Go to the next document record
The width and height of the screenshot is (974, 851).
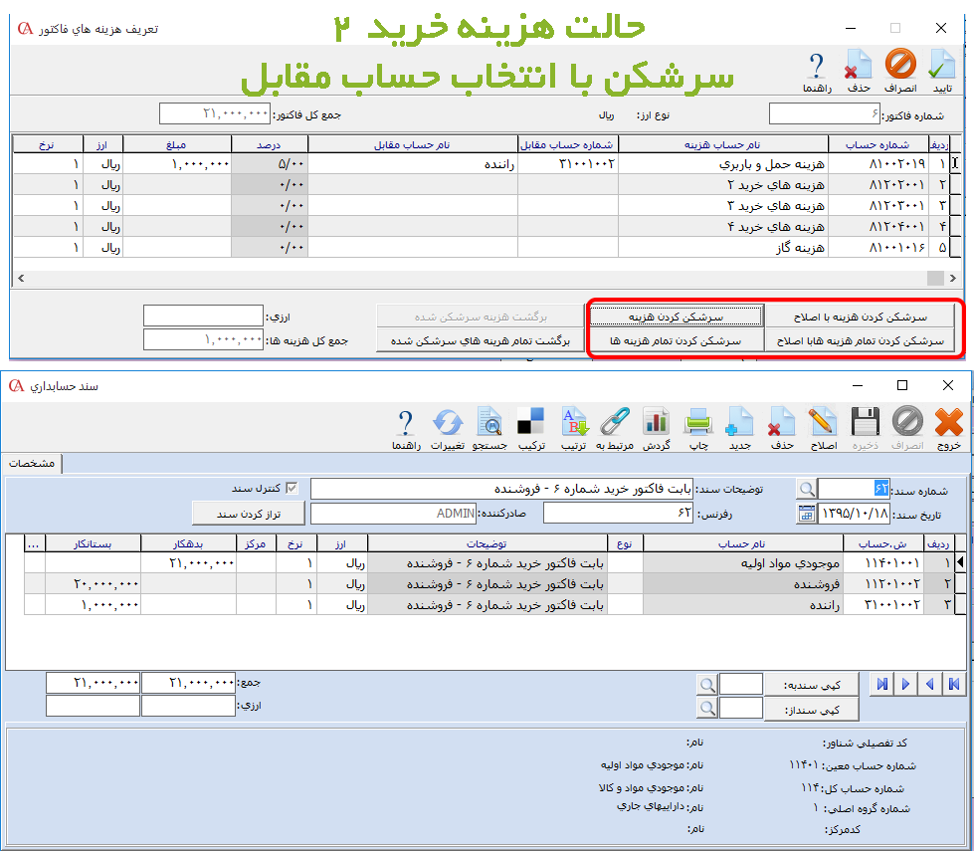click(905, 685)
